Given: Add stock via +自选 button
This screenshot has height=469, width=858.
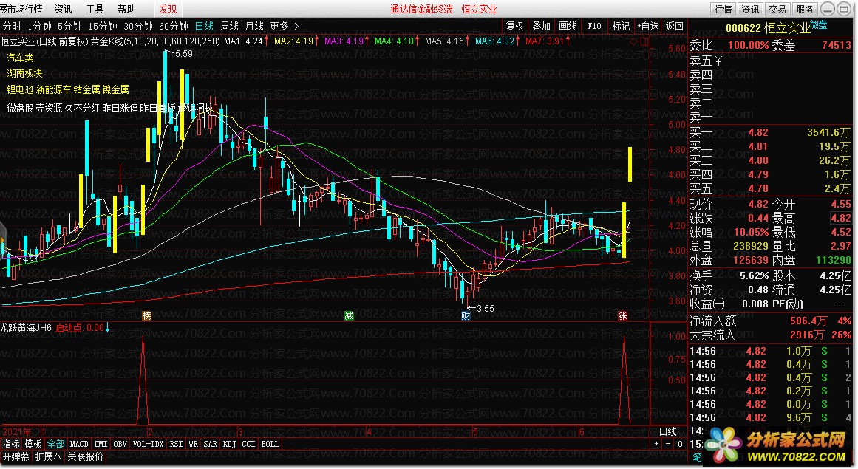Looking at the screenshot, I should click(x=648, y=26).
